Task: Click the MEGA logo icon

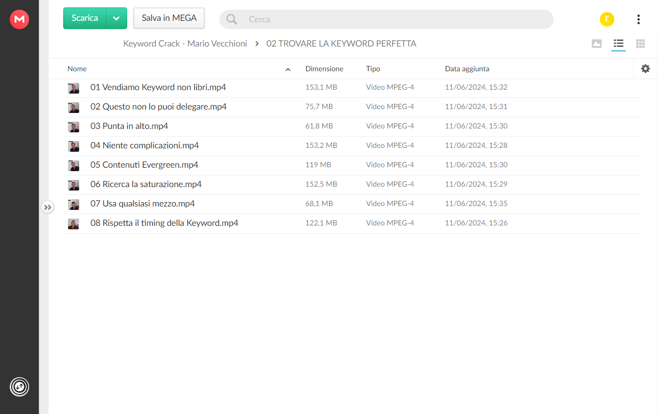Action: [x=19, y=19]
